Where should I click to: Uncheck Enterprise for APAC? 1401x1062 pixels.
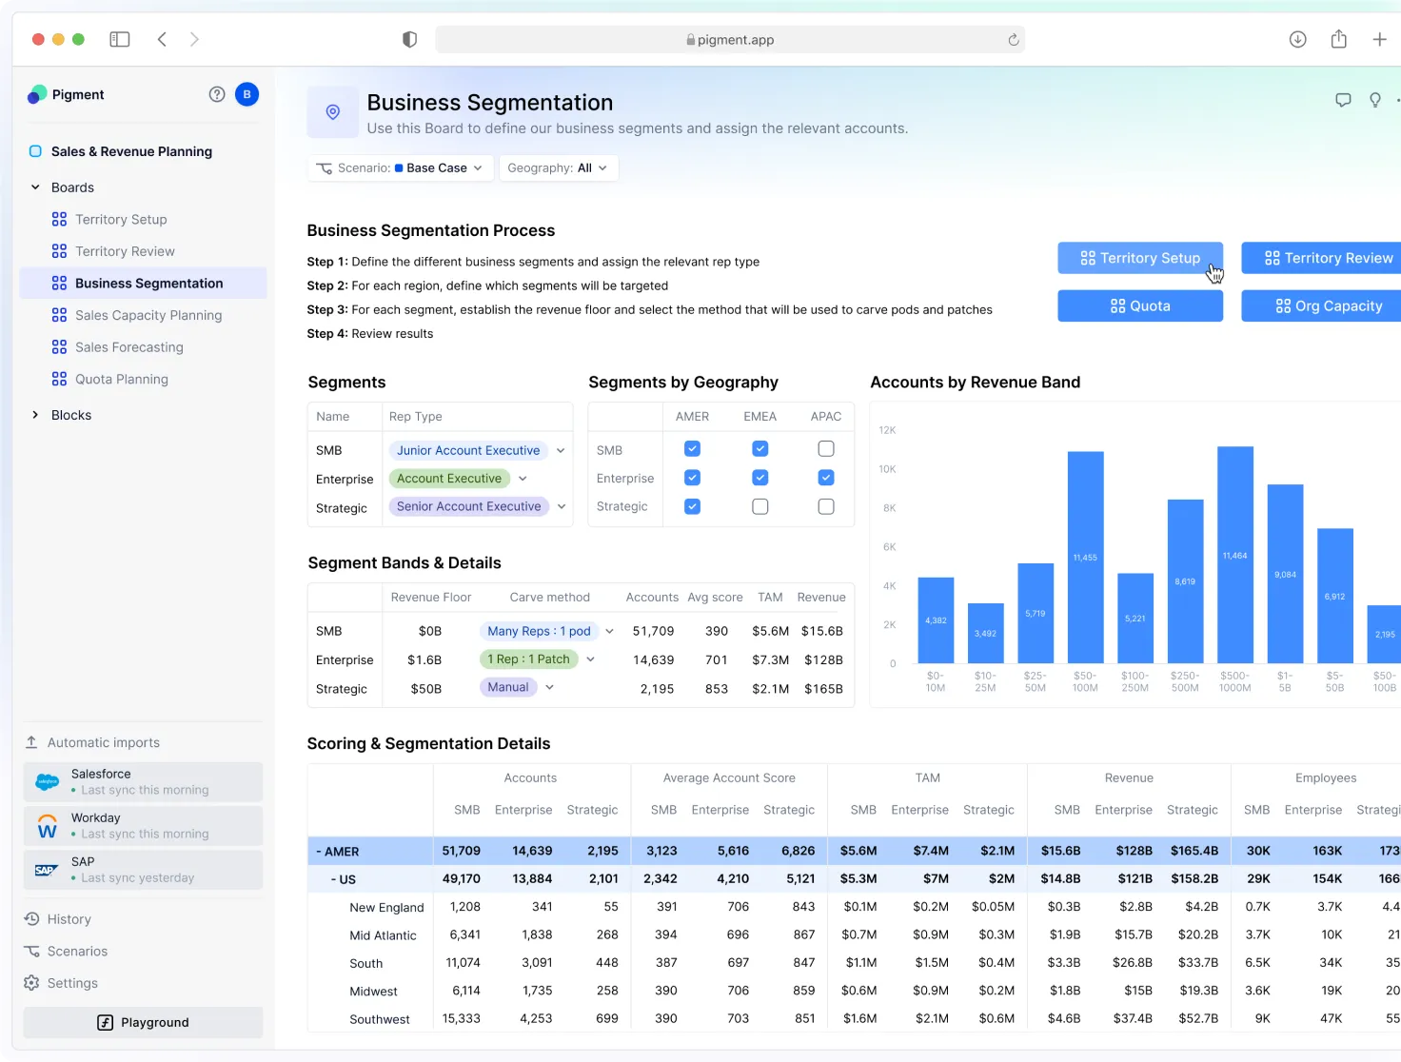coord(825,478)
